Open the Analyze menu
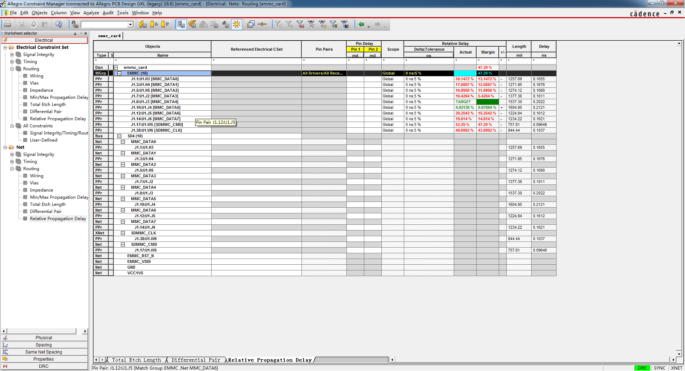The height and width of the screenshot is (371, 685). pos(91,13)
